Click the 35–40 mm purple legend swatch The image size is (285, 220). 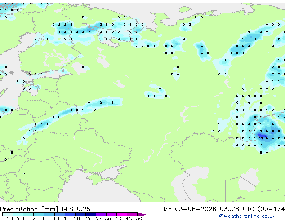click(x=111, y=214)
